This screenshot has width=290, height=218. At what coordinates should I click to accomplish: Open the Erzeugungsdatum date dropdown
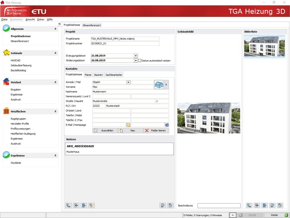click(136, 56)
